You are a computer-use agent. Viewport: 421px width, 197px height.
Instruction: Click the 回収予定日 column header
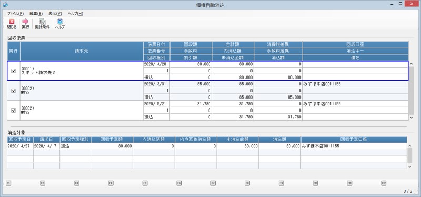[20, 139]
